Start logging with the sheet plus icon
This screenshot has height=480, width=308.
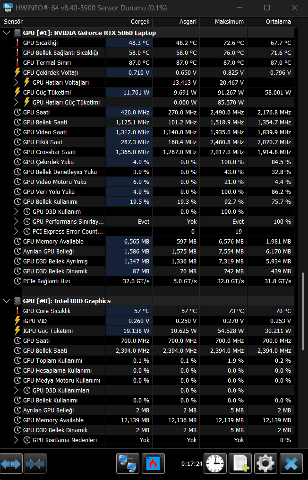(x=240, y=463)
